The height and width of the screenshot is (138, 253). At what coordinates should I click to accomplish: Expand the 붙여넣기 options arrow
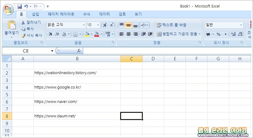12,37
